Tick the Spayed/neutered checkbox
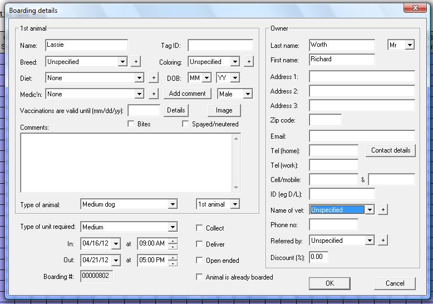 tap(185, 124)
